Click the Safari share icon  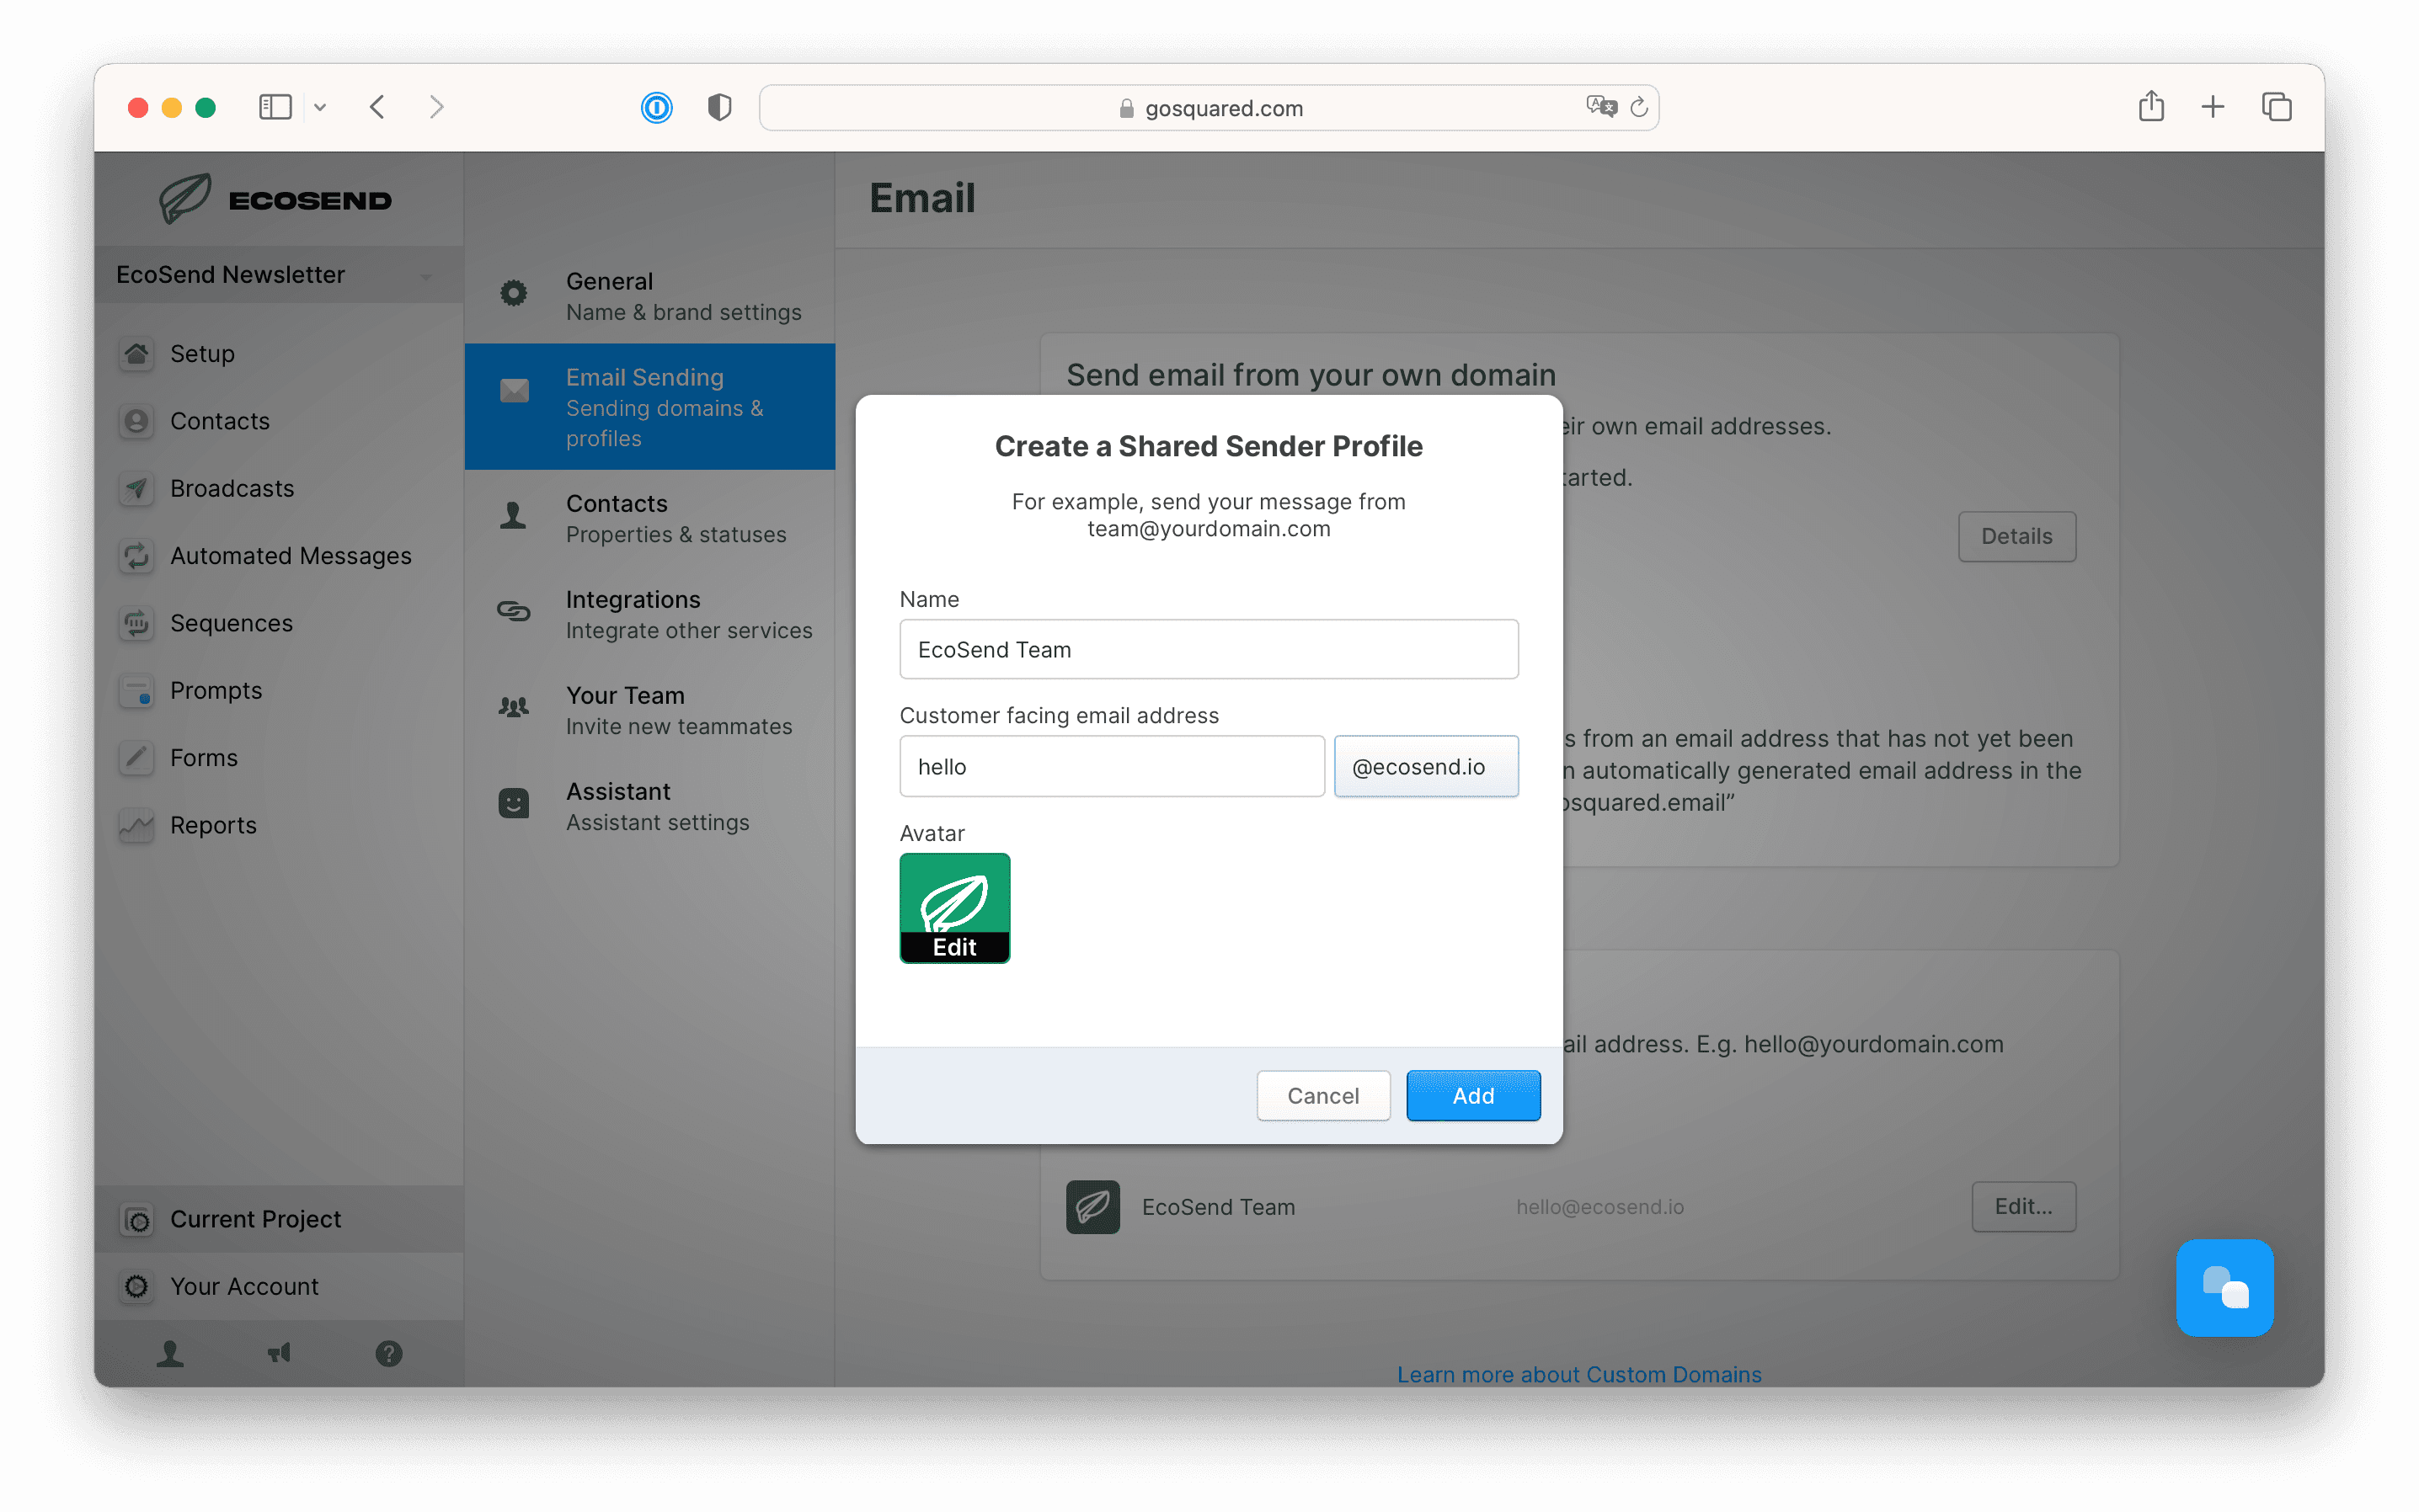click(x=2149, y=107)
